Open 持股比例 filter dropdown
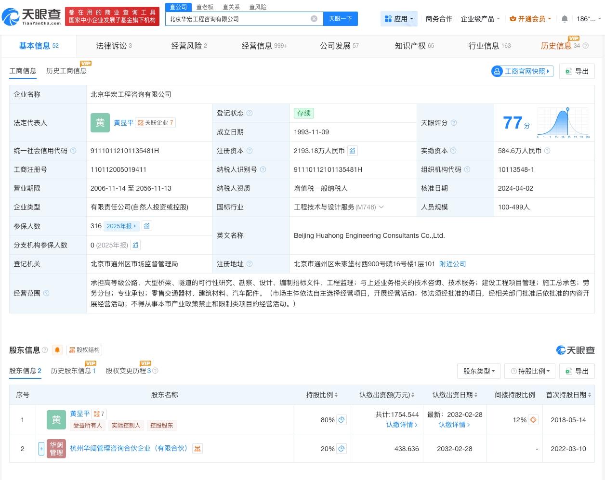The width and height of the screenshot is (605, 480). pos(530,371)
